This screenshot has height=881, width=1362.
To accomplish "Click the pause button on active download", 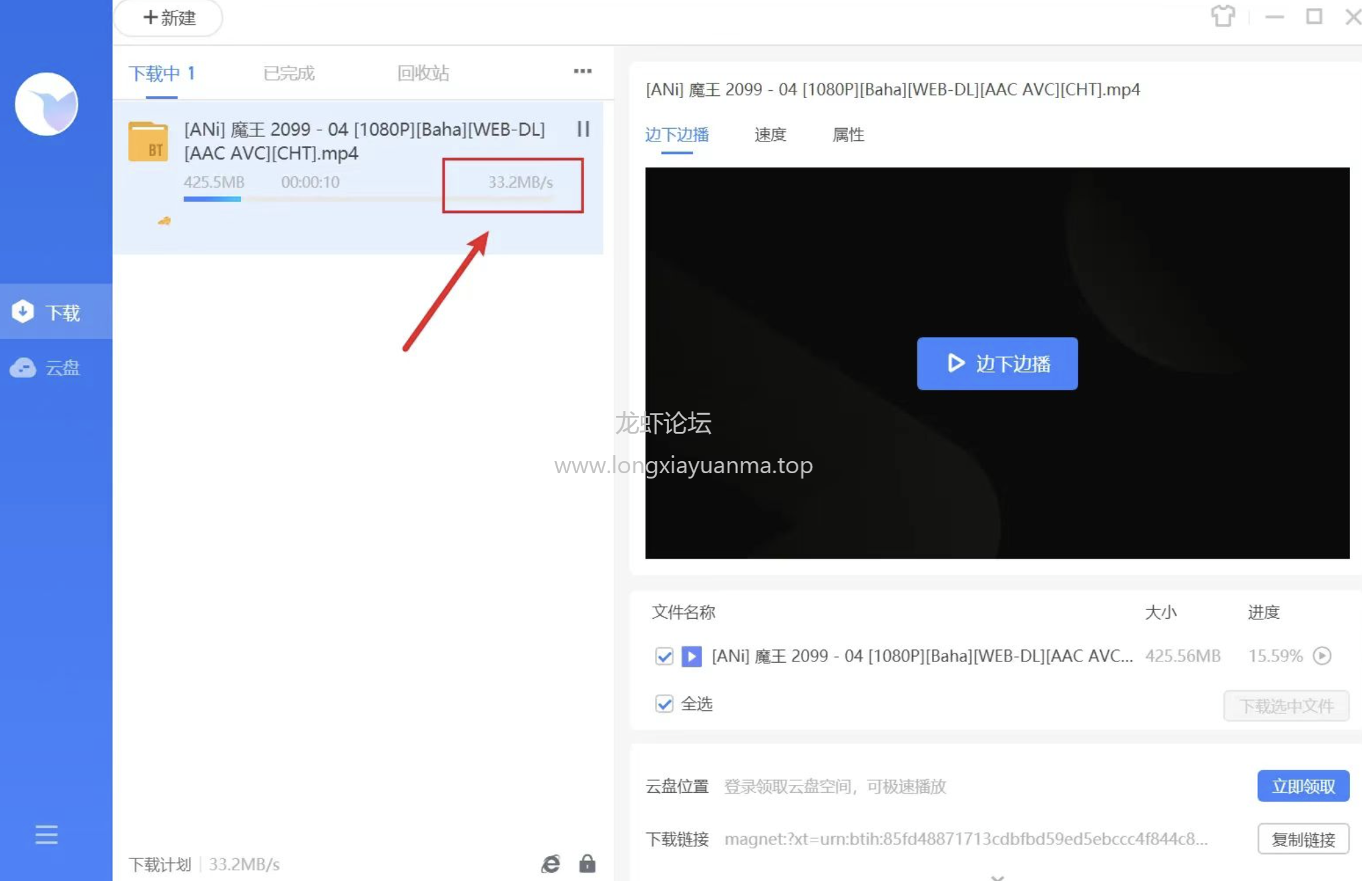I will pyautogui.click(x=585, y=129).
